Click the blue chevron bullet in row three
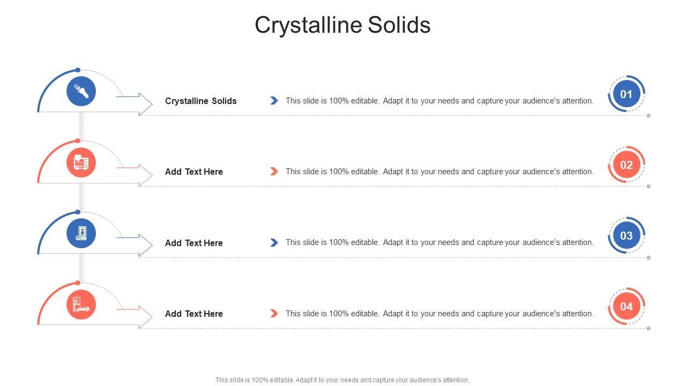 [274, 242]
